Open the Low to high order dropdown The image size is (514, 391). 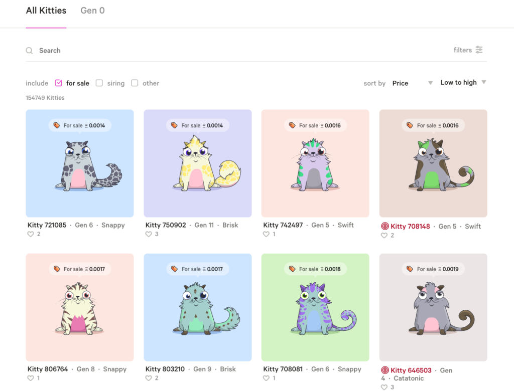pyautogui.click(x=463, y=83)
